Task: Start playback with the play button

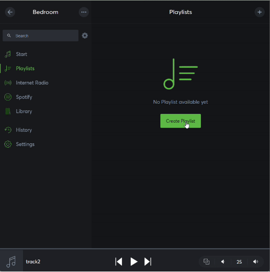Action: [x=134, y=261]
